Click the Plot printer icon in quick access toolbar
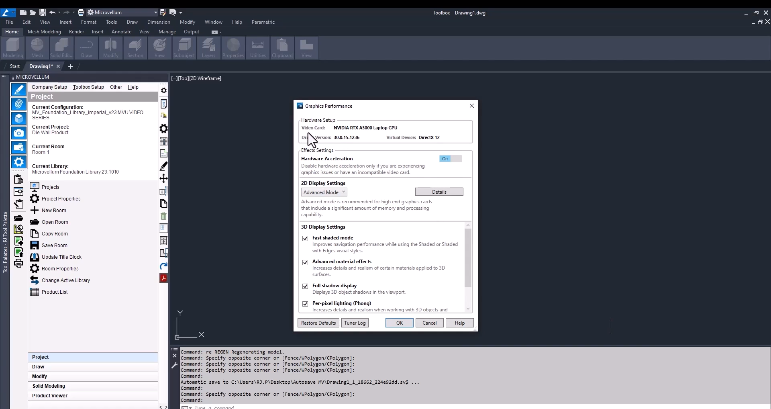Screen dimensions: 771x409 coord(81,12)
